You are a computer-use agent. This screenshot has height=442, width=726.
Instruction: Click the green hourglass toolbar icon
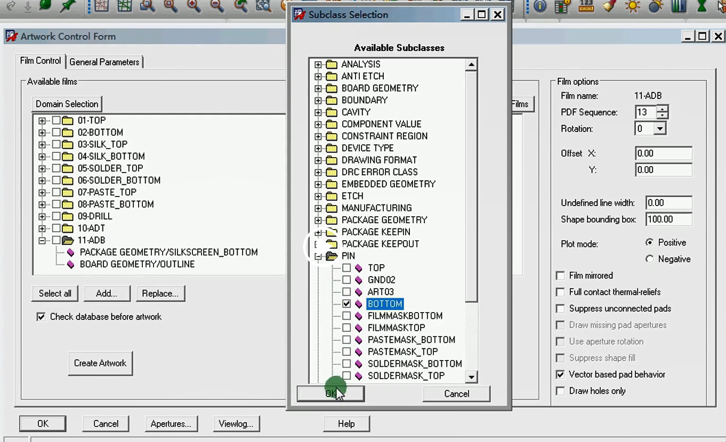click(701, 6)
